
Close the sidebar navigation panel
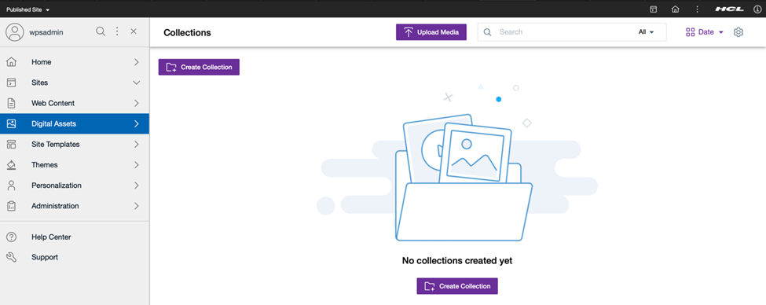134,31
